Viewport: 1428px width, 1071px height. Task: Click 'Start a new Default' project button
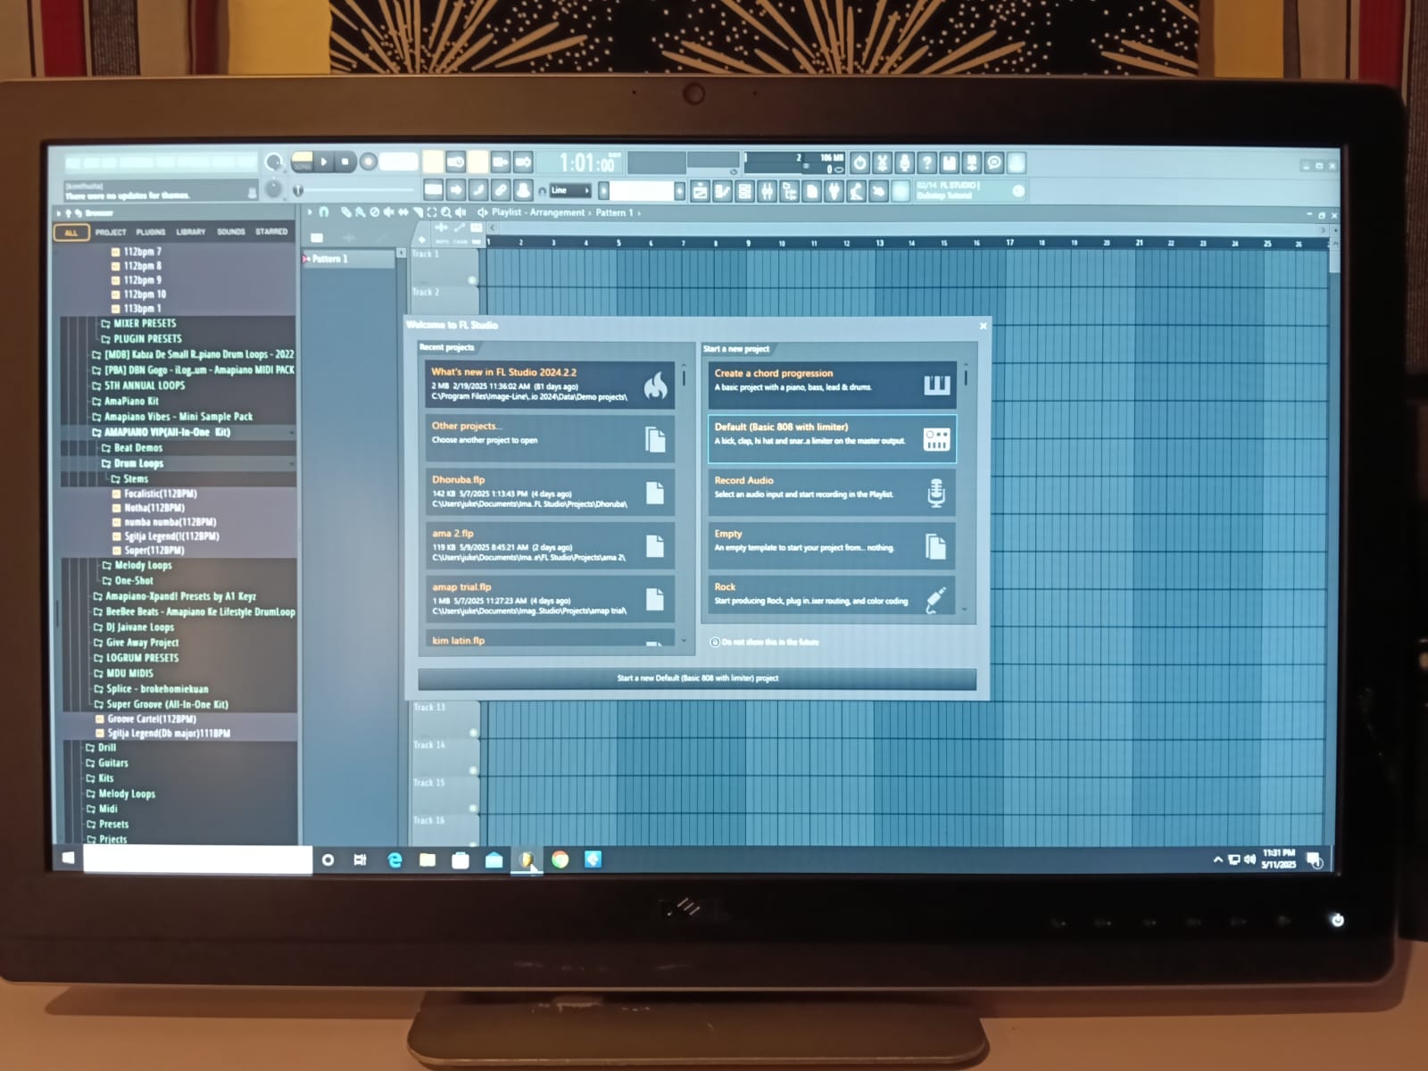point(697,678)
